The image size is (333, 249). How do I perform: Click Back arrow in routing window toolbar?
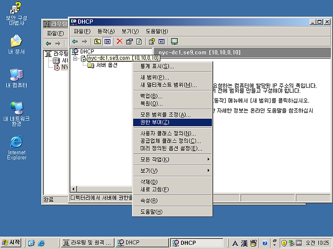pyautogui.click(x=49, y=44)
